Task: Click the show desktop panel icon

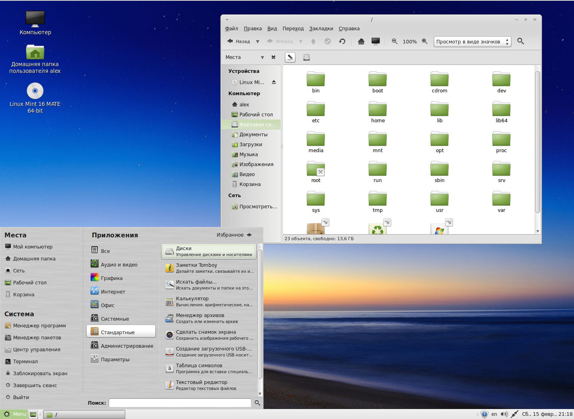Action: coord(34,415)
